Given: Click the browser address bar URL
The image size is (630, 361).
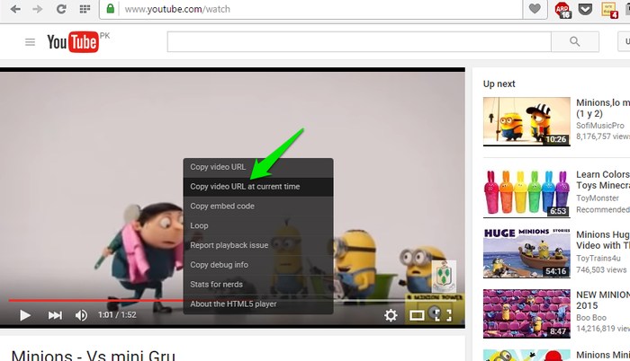Looking at the screenshot, I should [x=177, y=9].
